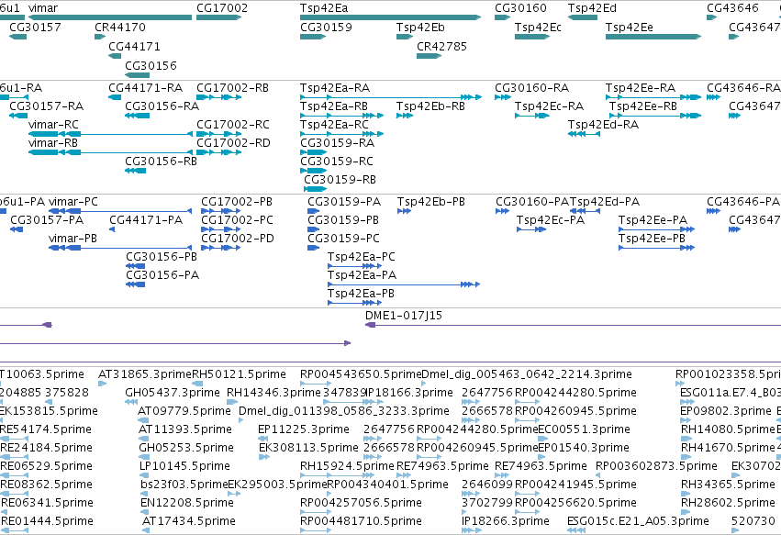Select the CG30159-RA transcript
Viewport: 781px width, 535px height.
313,152
